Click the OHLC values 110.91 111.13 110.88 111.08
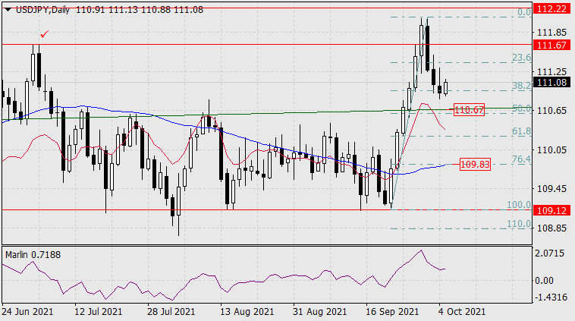This screenshot has height=321, width=575. point(140,10)
